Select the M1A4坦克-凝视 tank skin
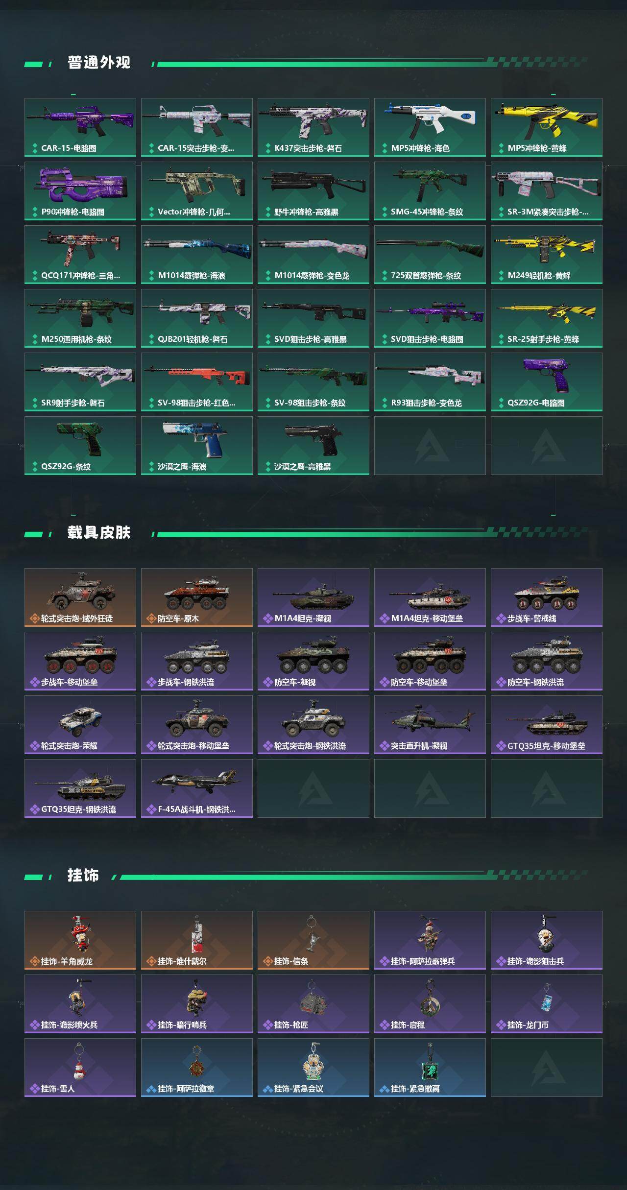 tap(313, 597)
